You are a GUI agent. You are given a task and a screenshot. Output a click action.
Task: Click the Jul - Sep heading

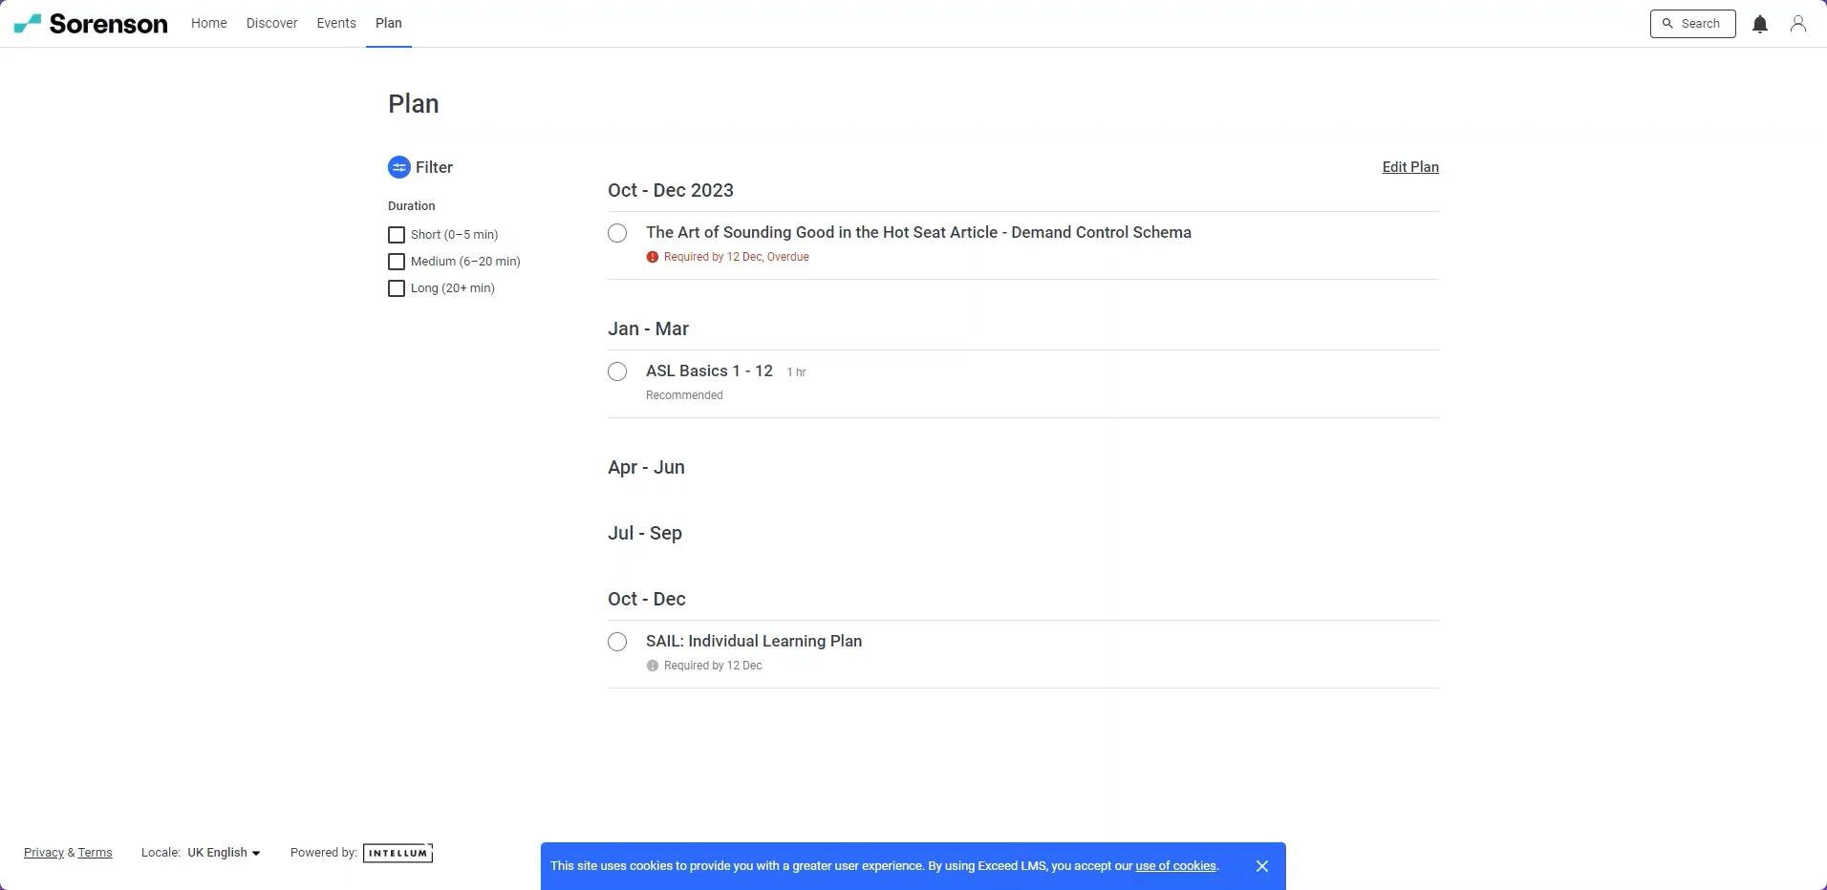click(645, 533)
